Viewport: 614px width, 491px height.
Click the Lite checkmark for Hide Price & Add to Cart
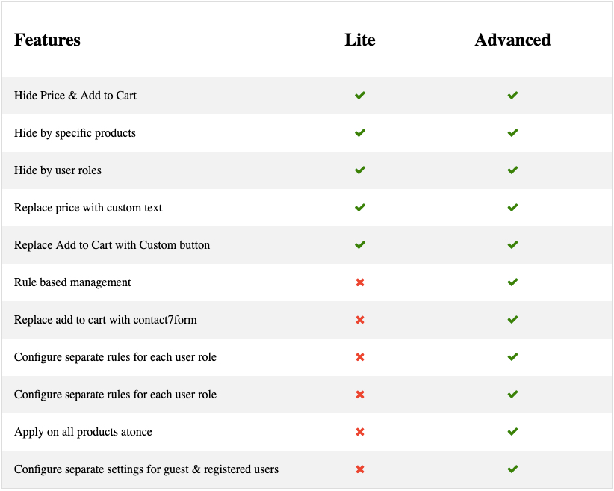(x=360, y=95)
